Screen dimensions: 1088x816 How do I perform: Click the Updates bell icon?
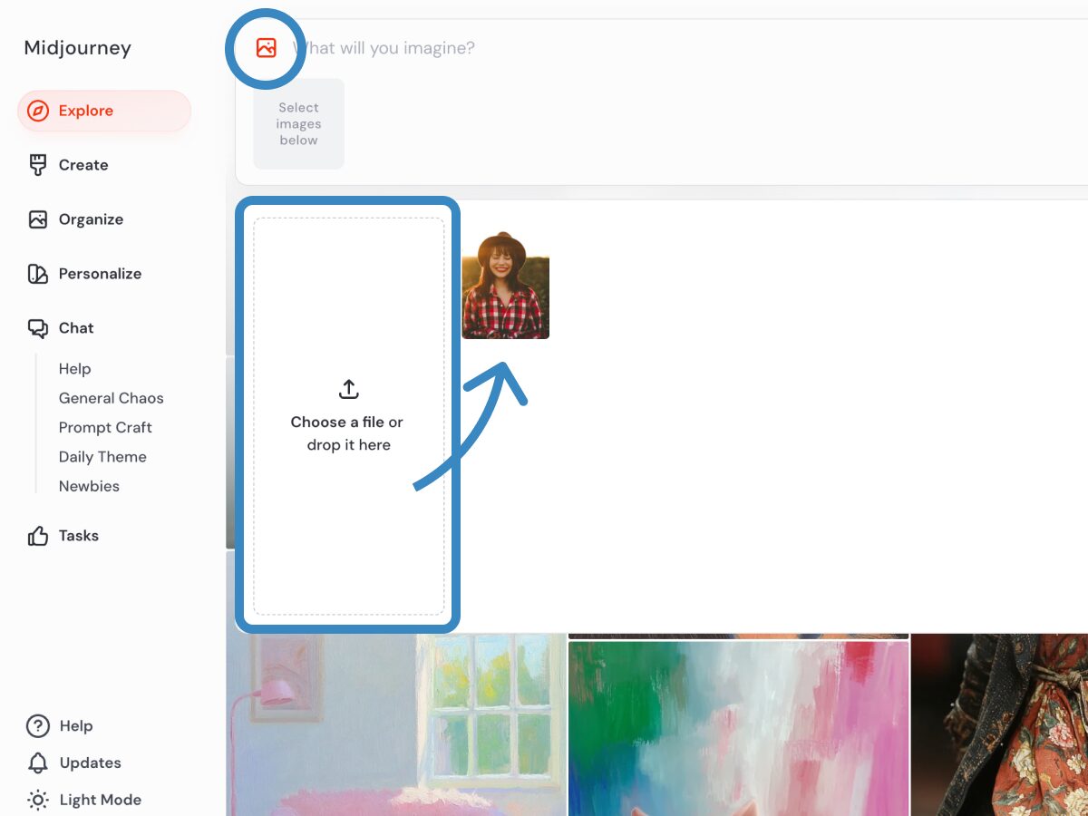coord(37,763)
